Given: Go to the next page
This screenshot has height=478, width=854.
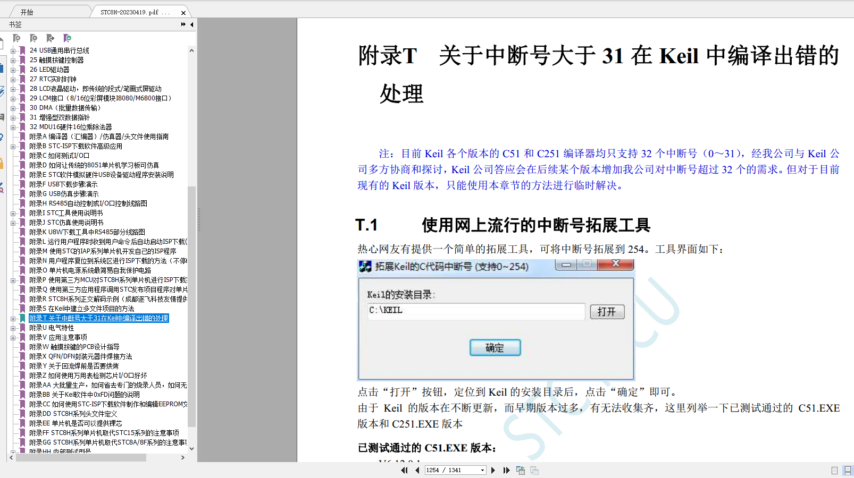Looking at the screenshot, I should click(x=493, y=470).
